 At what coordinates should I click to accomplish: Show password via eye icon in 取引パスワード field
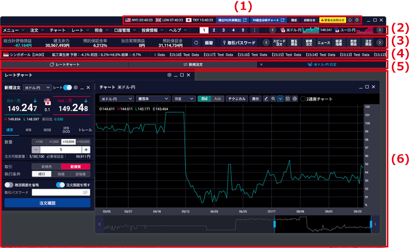(86, 192)
